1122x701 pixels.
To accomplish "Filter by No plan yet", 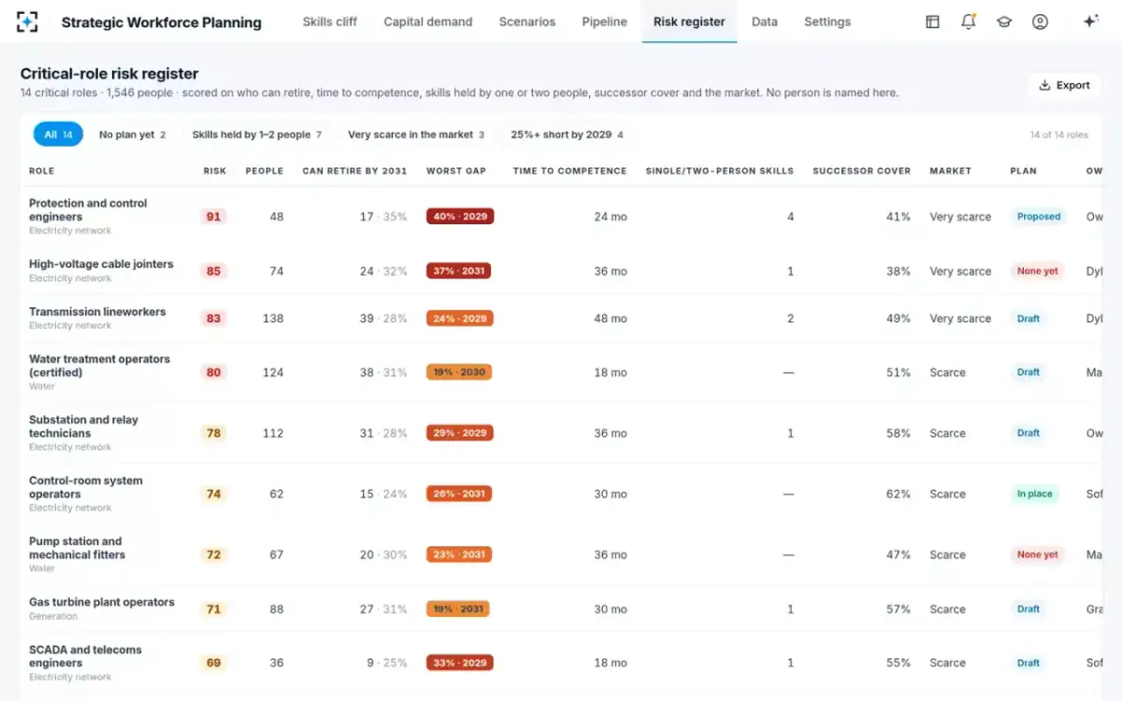I will tap(132, 135).
